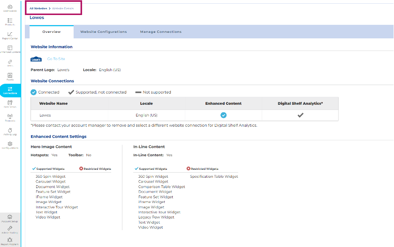The image size is (394, 247).
Task: Click Parent Logo Lowe's value
Action: tap(63, 70)
